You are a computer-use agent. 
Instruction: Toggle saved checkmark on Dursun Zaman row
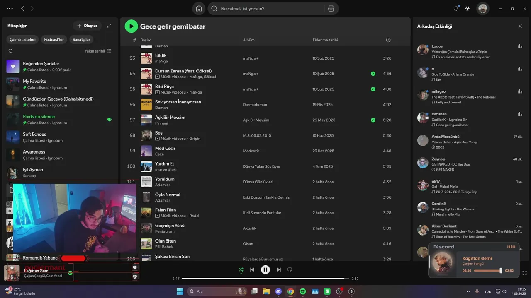pos(373,74)
